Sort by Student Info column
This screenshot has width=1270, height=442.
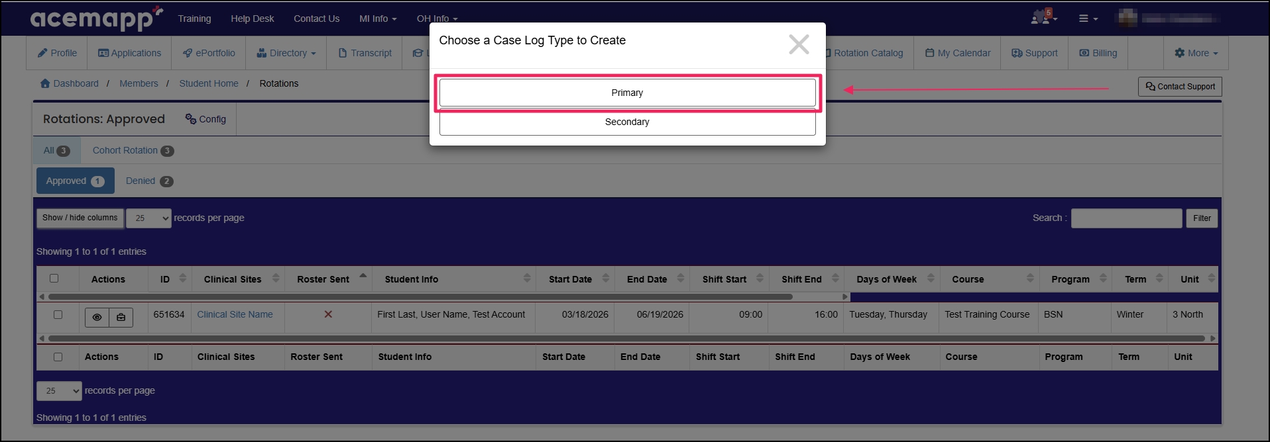pyautogui.click(x=527, y=279)
